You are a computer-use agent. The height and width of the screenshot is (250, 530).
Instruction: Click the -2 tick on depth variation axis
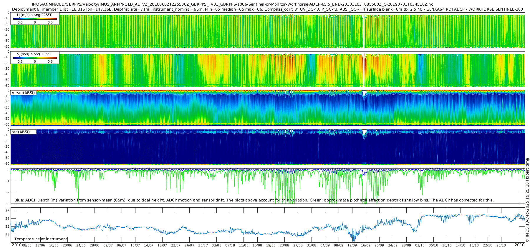[8, 192]
